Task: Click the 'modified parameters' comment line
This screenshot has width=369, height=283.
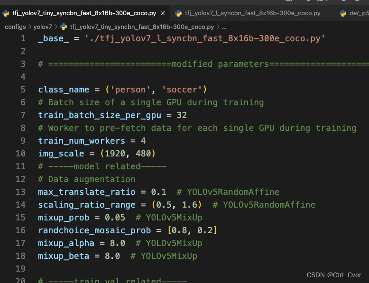Action: coord(203,64)
